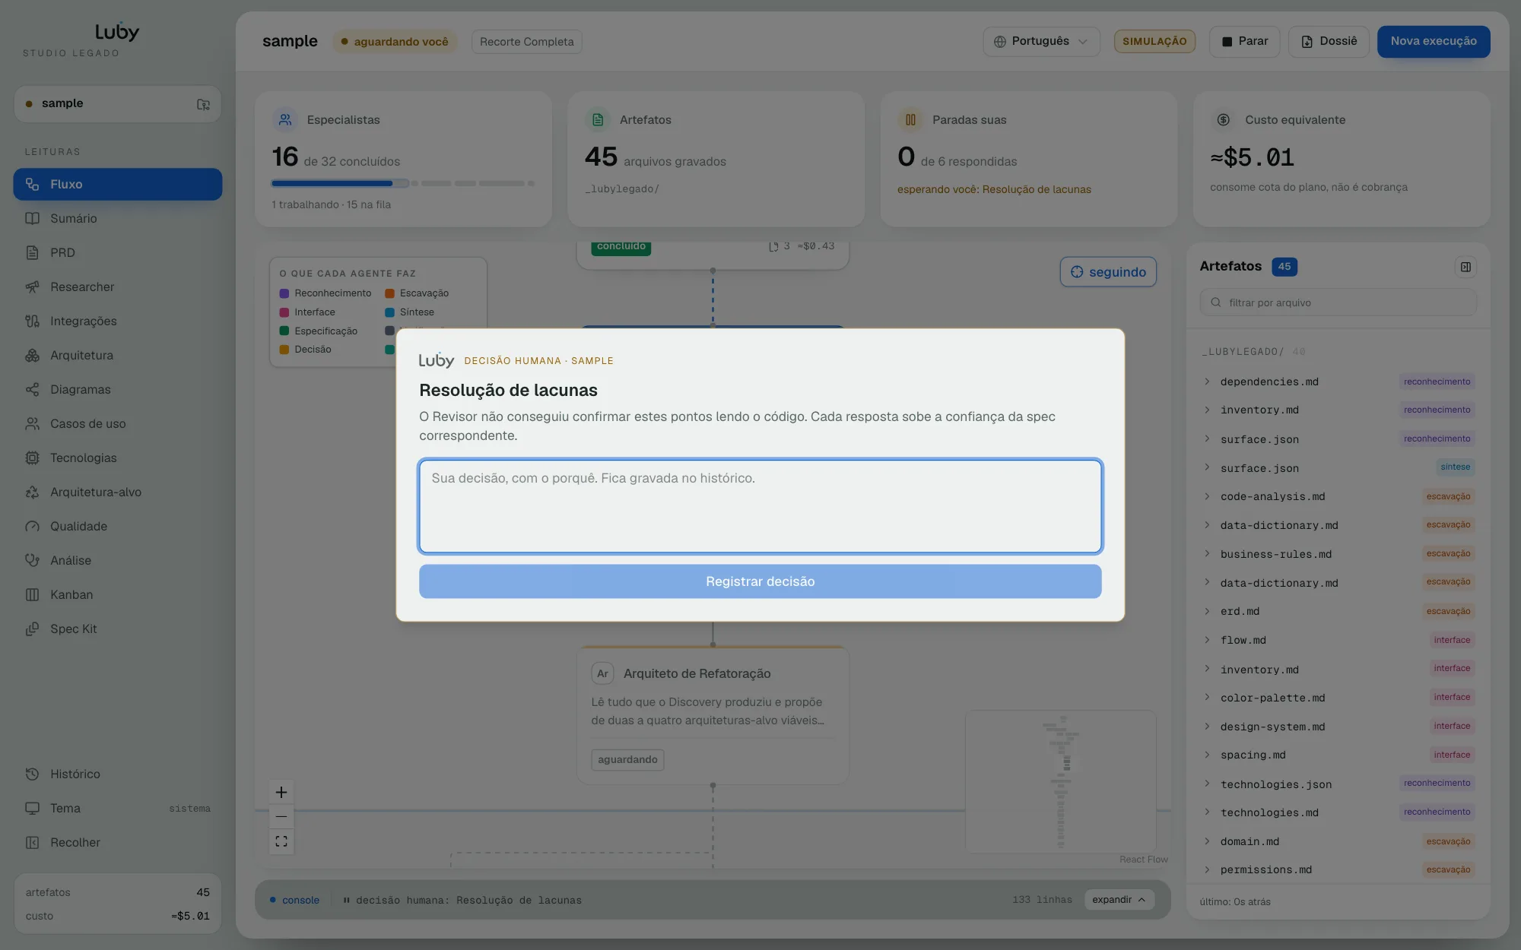Click the Recorte Completa chip
Image resolution: width=1521 pixels, height=950 pixels.
(526, 42)
